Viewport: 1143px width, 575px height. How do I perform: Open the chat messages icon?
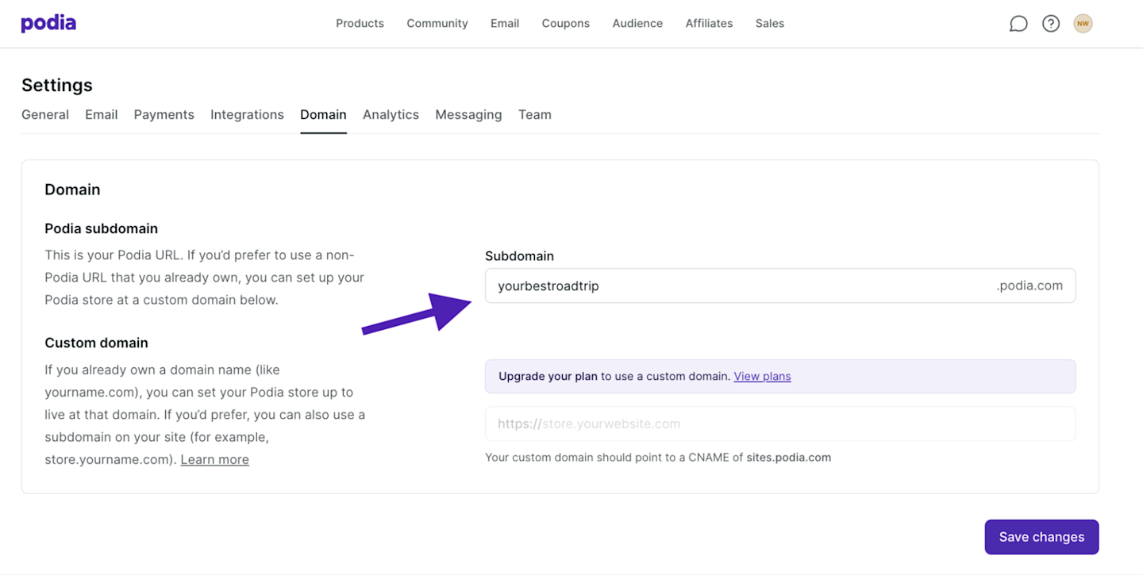tap(1018, 24)
